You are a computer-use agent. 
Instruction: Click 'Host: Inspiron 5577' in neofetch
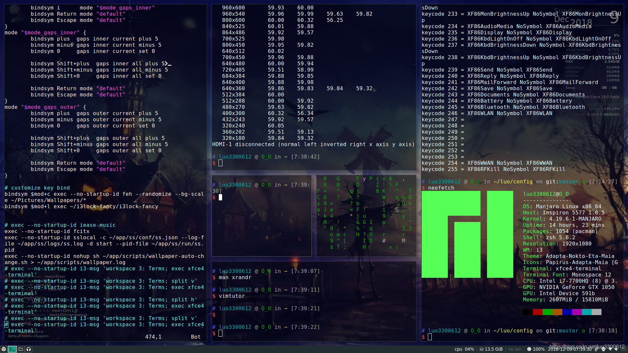pyautogui.click(x=564, y=213)
